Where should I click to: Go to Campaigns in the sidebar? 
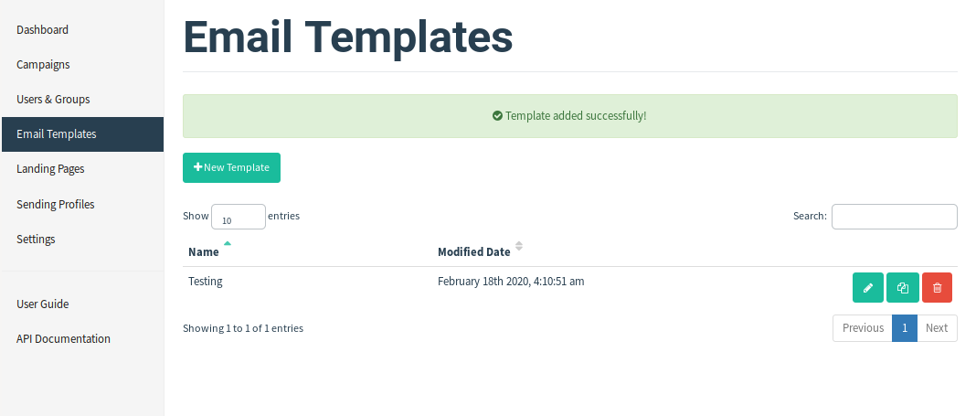[43, 64]
